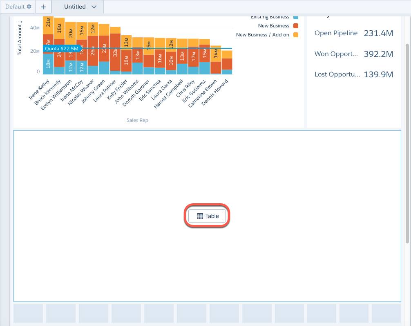Click the Open Pipeline value 231.4M
411x326 pixels.
pos(378,33)
